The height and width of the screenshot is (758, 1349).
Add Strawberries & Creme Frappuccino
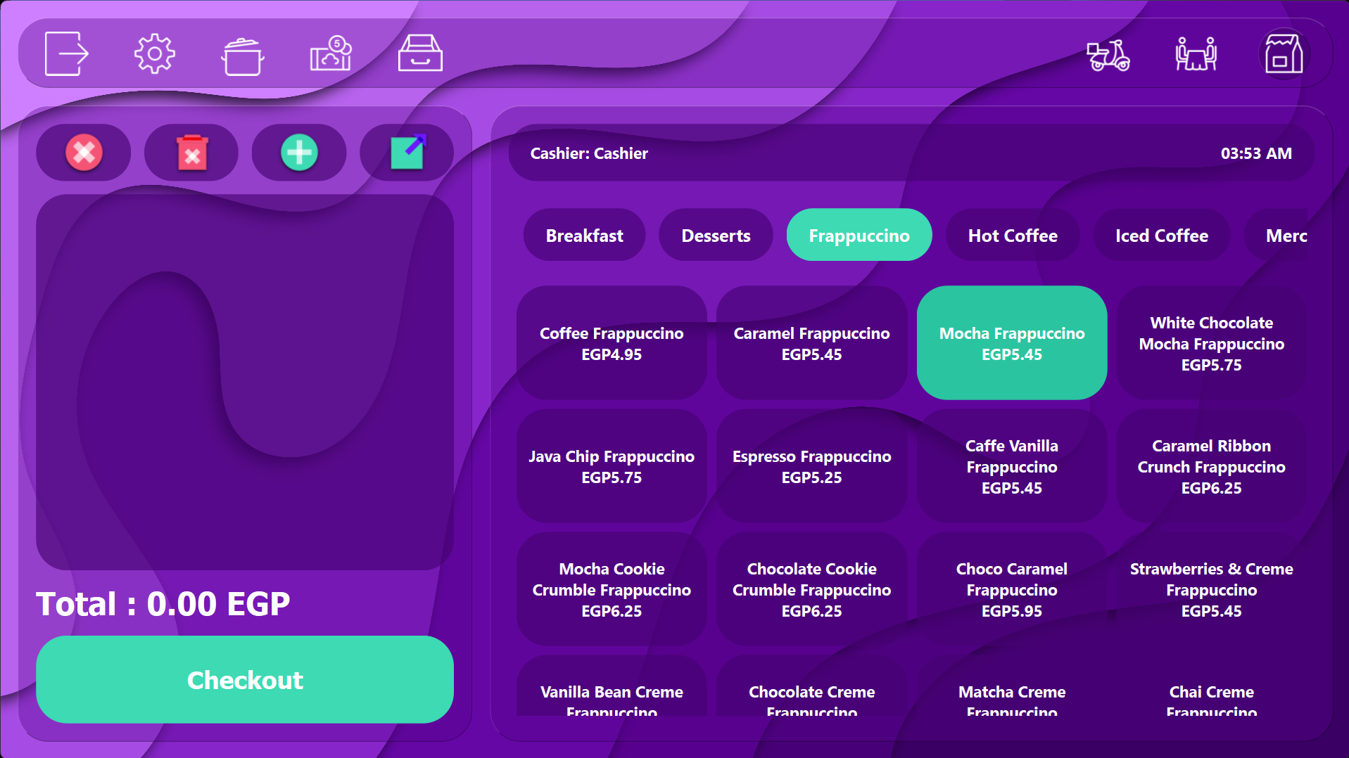(1211, 589)
